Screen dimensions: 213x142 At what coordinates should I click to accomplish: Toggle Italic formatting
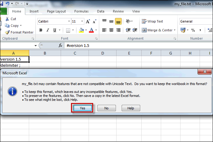point(48,30)
